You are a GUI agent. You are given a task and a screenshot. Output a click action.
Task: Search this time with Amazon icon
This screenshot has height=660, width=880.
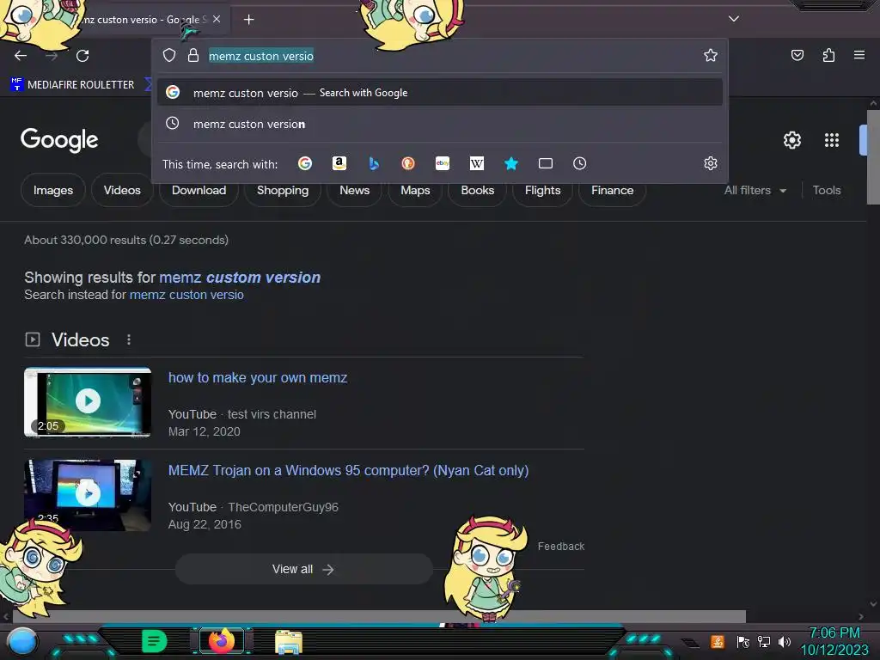(x=339, y=163)
